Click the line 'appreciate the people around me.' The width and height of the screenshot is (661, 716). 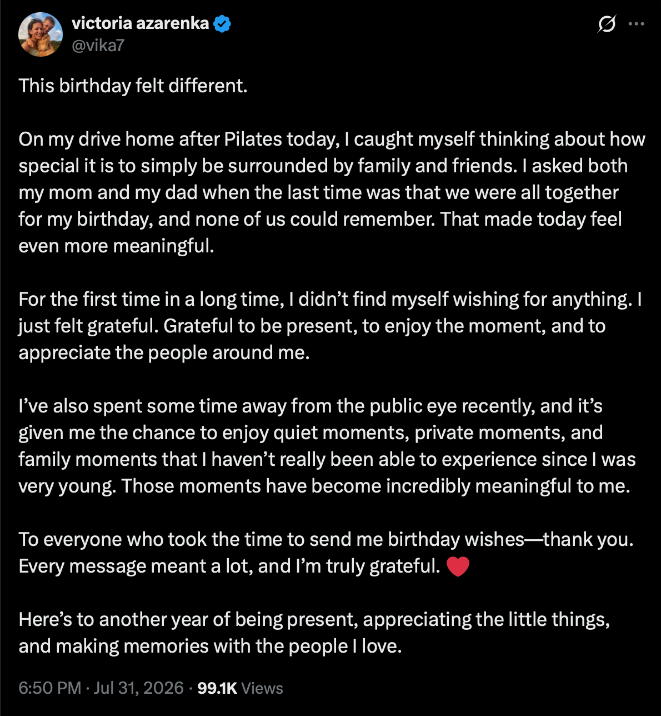pyautogui.click(x=164, y=352)
